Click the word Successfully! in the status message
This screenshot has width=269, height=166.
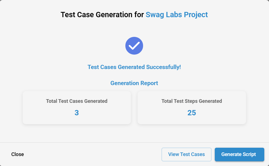(x=164, y=67)
